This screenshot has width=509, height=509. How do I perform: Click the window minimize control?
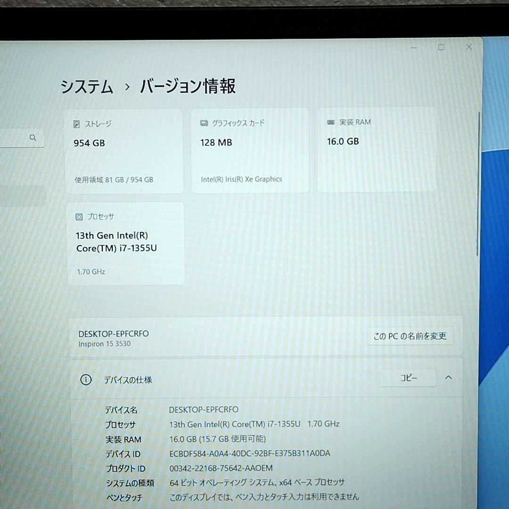click(x=413, y=47)
